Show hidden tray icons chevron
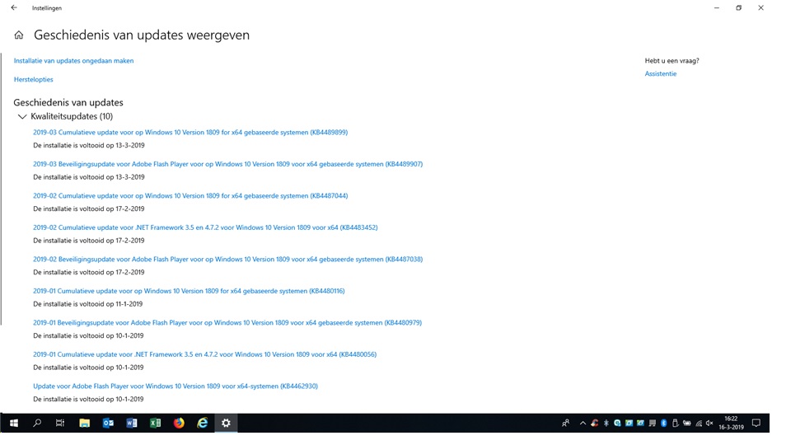 [x=583, y=424]
